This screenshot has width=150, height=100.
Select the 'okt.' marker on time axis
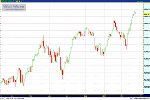click(121, 95)
